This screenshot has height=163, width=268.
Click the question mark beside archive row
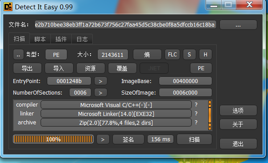(196, 123)
